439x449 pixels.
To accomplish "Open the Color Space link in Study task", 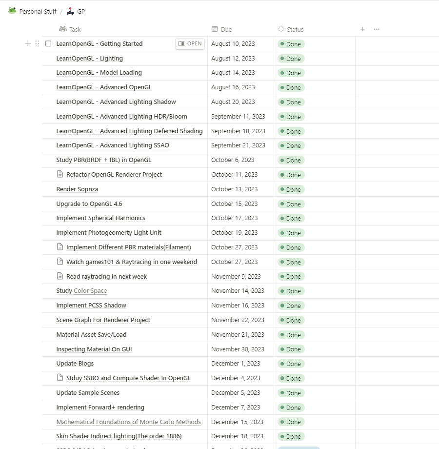I will [x=90, y=290].
